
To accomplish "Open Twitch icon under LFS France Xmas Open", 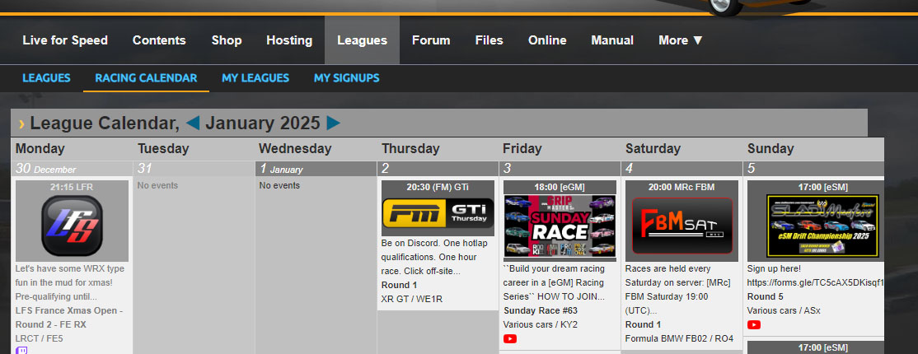I will (21, 351).
